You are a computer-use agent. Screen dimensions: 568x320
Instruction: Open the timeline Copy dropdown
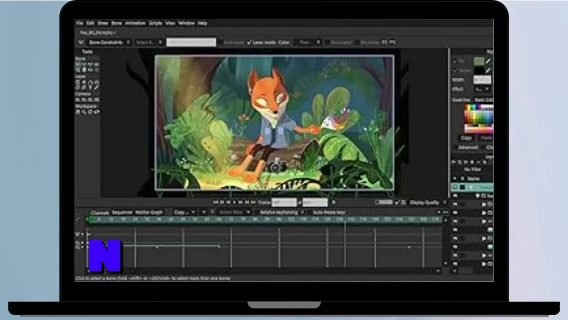[184, 213]
